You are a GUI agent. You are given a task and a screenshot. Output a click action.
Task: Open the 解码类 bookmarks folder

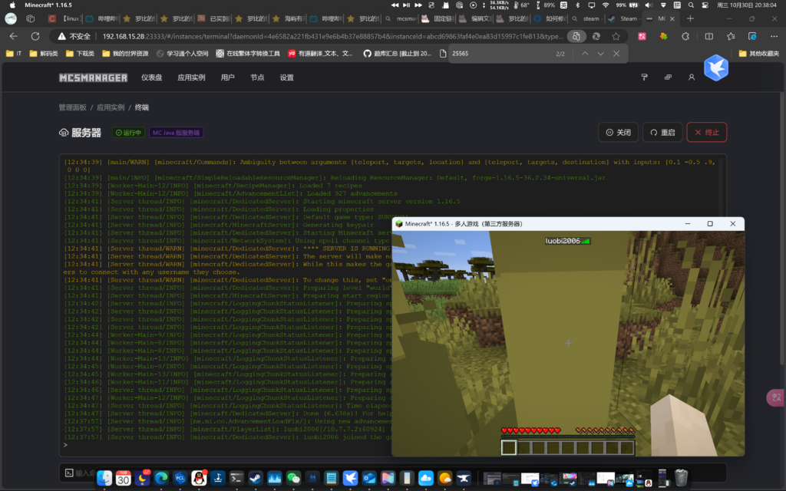[43, 54]
